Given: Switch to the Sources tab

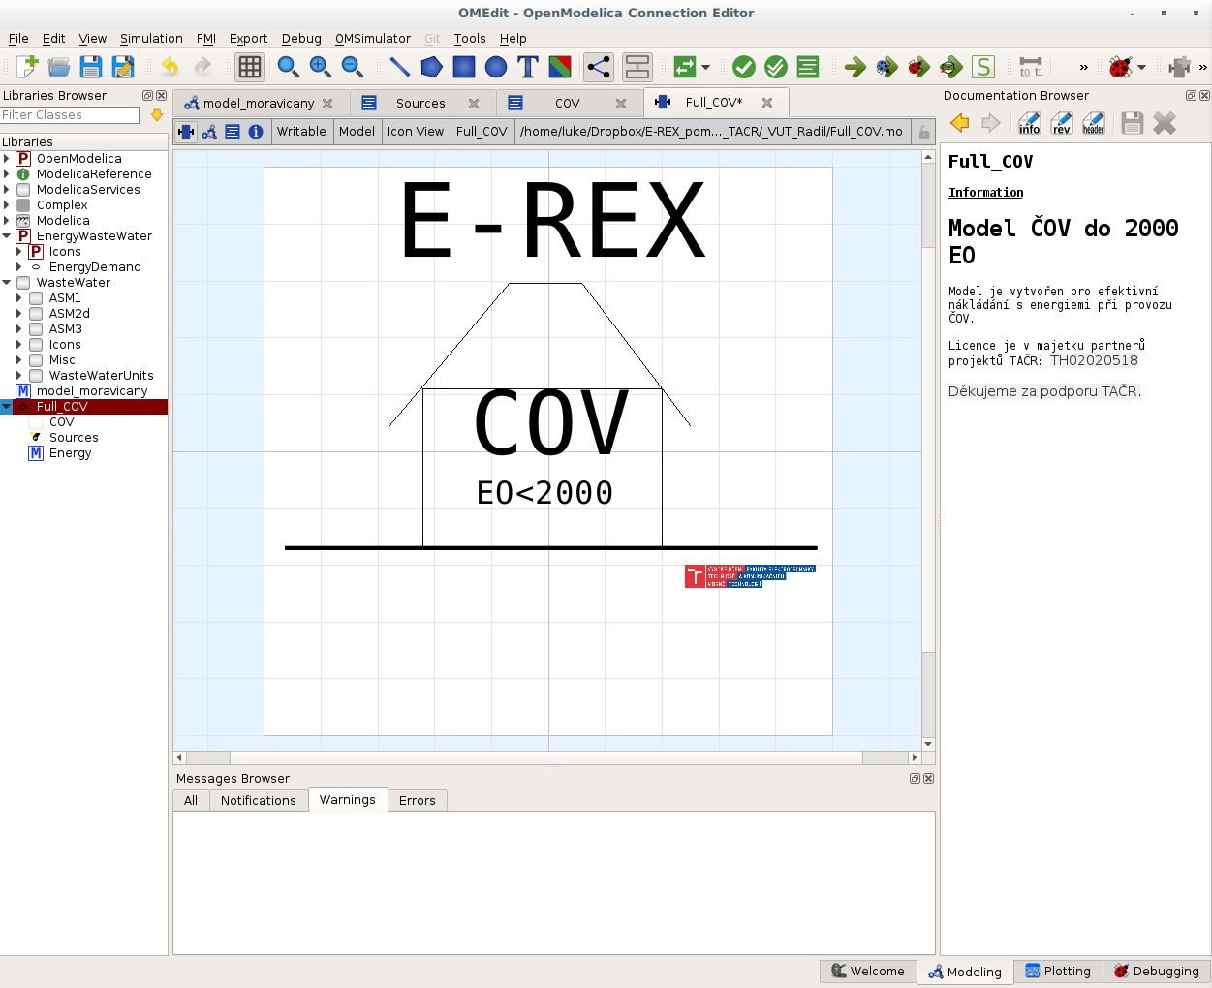Looking at the screenshot, I should [x=420, y=103].
